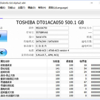100x100 pixels.
Task: Click current value 123 of 起转时间
Action: click(57, 72)
